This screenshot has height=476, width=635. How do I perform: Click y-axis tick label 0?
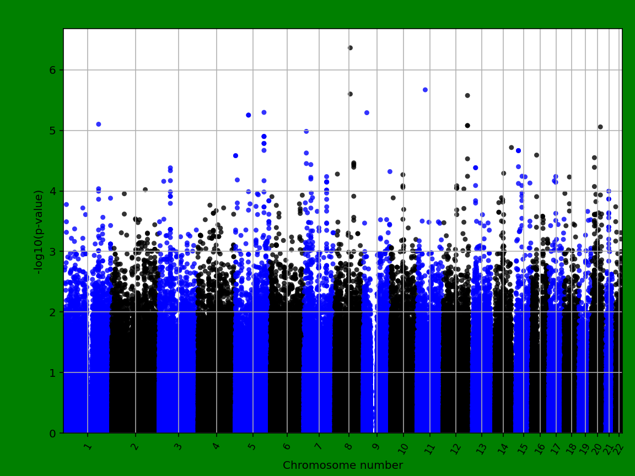pos(53,433)
